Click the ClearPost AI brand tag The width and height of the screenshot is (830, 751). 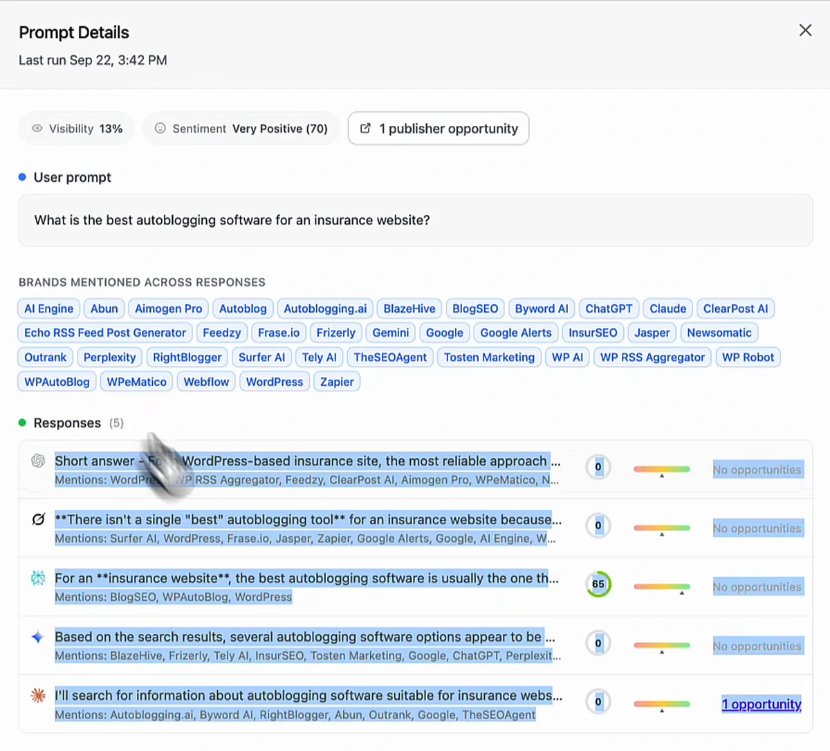pyautogui.click(x=736, y=308)
